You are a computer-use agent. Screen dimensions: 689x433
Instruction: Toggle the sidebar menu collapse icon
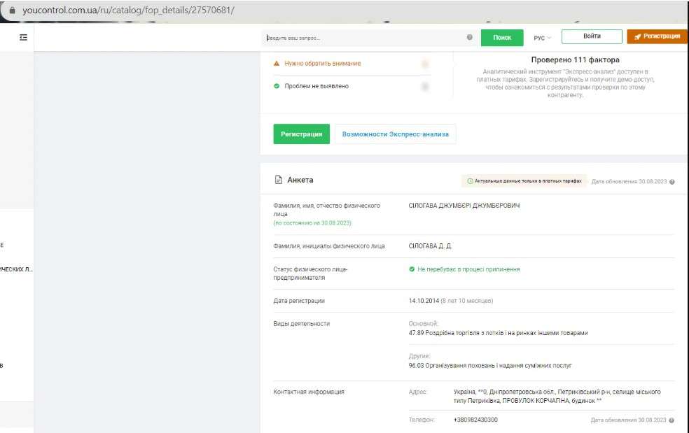(x=24, y=37)
